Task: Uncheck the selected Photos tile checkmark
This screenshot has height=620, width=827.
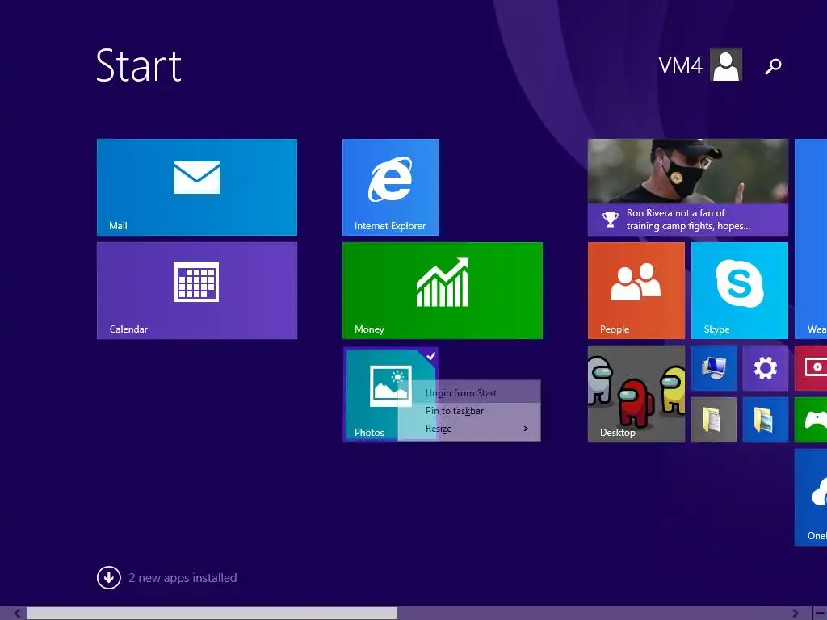Action: pyautogui.click(x=431, y=356)
